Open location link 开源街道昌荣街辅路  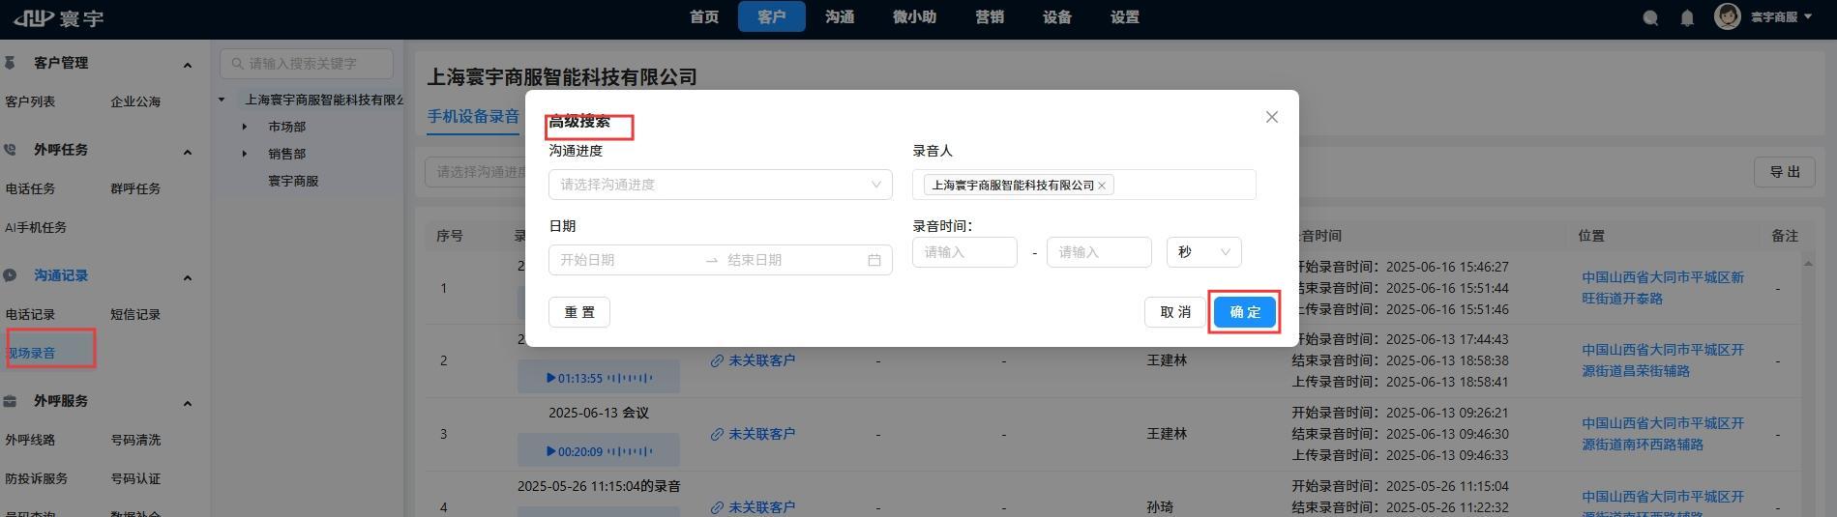tap(1663, 360)
